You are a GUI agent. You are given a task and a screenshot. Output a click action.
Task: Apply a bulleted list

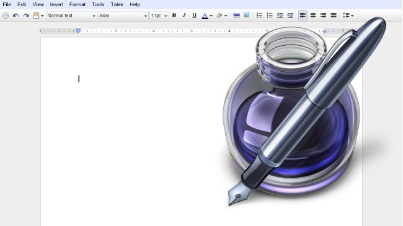pos(270,15)
